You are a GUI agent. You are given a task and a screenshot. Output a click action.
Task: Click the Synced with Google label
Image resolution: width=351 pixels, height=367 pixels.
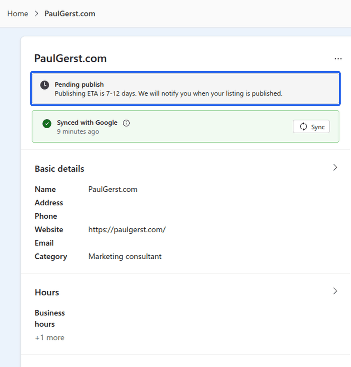tap(87, 123)
